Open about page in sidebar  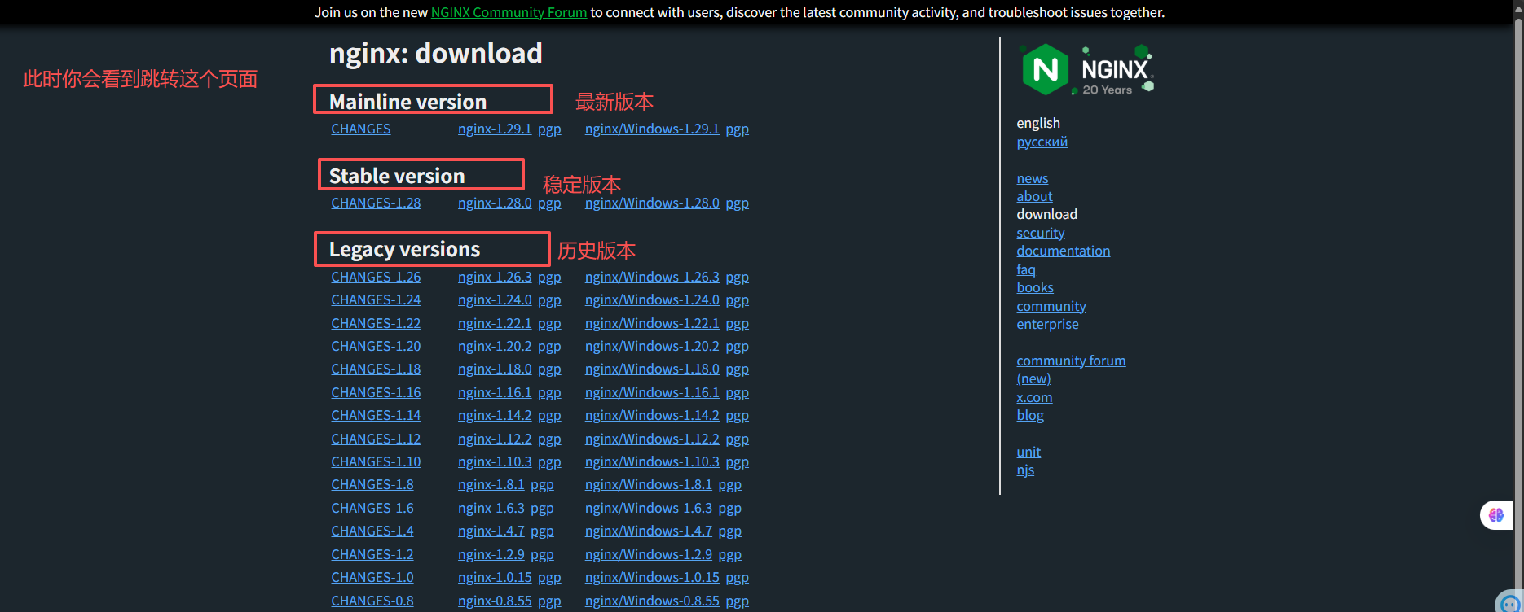coord(1034,196)
